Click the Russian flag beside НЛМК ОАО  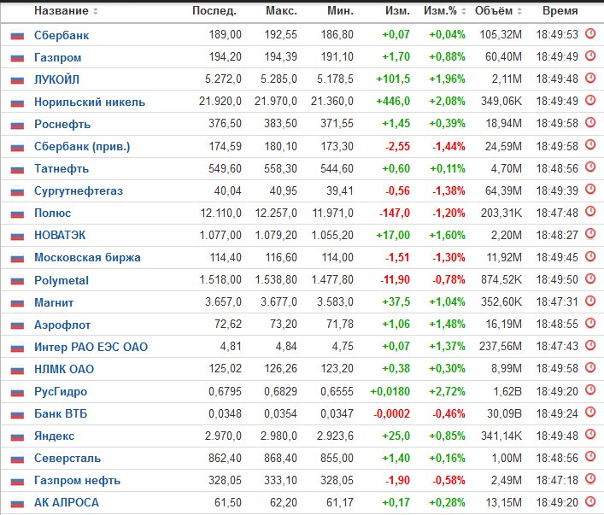tap(17, 370)
